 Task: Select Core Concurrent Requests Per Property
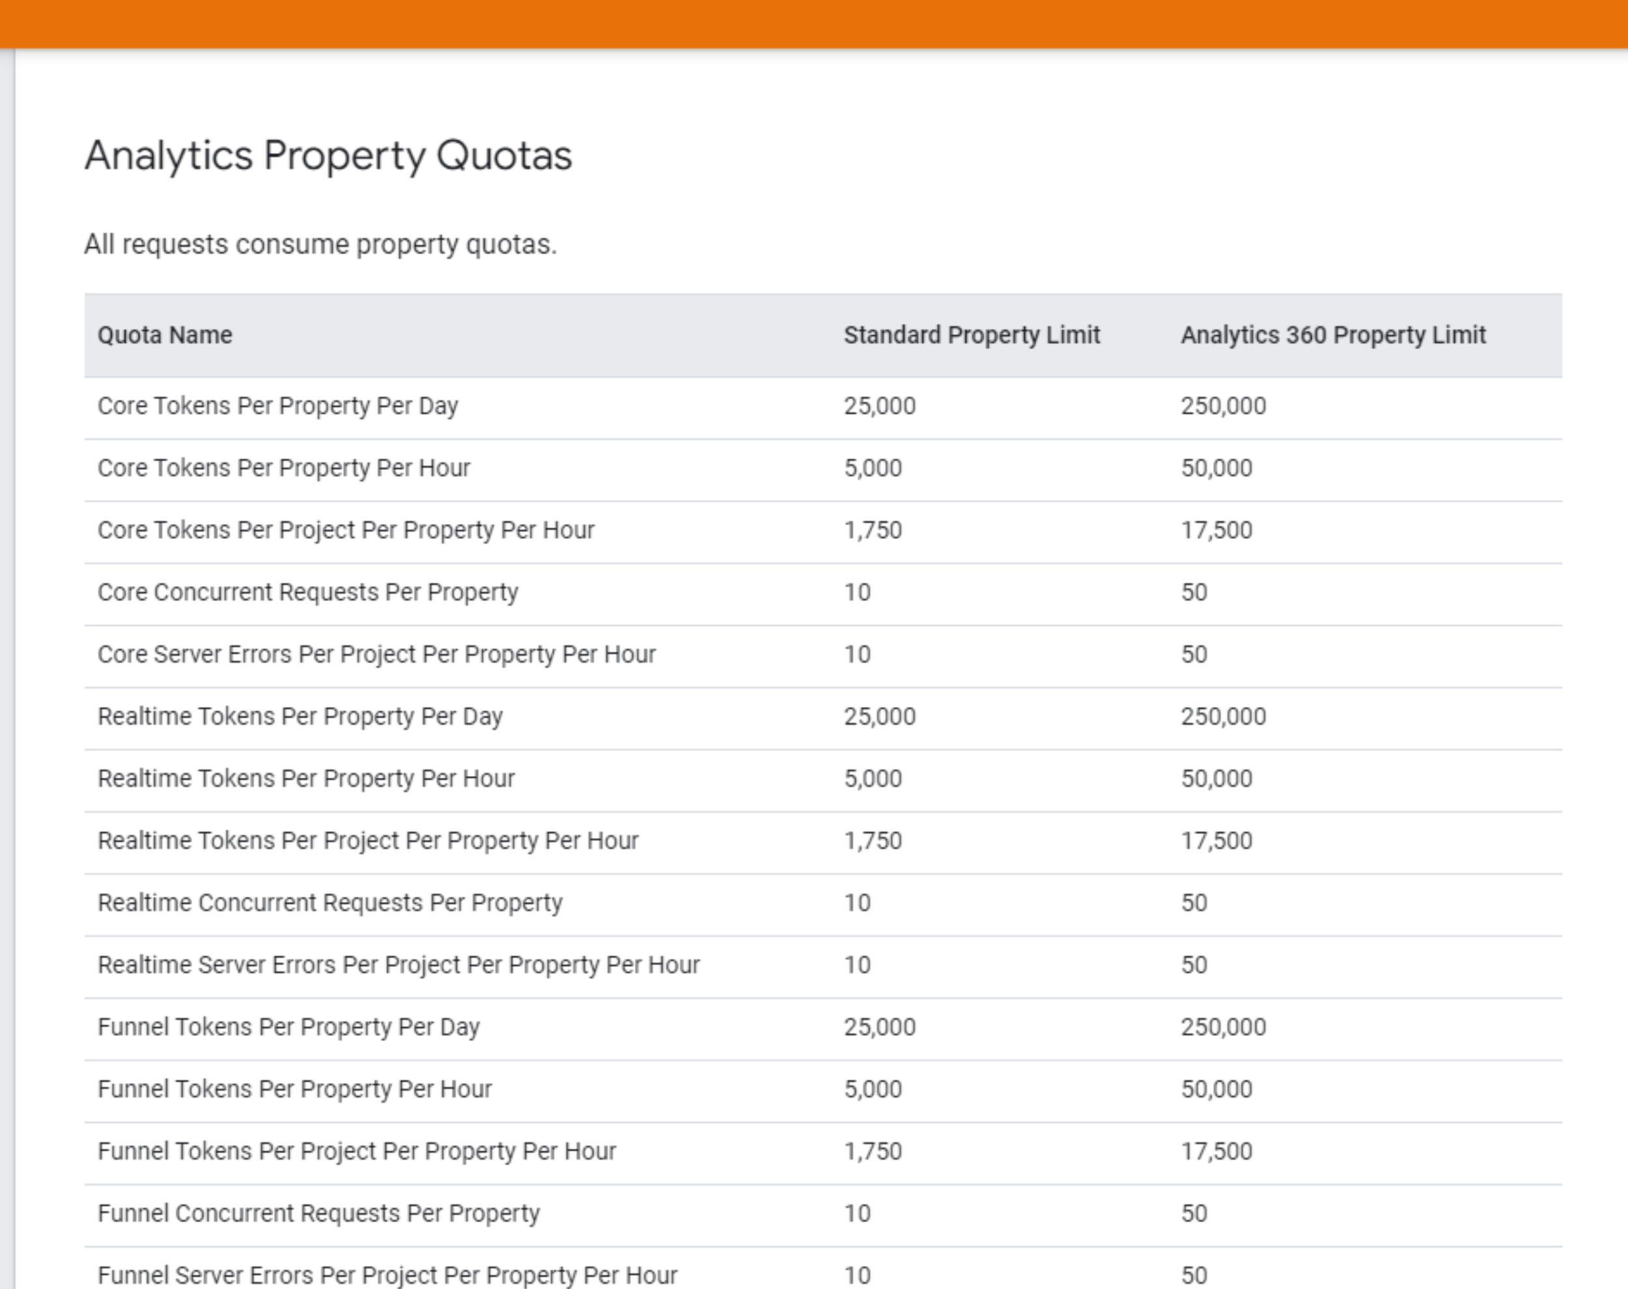pyautogui.click(x=308, y=592)
